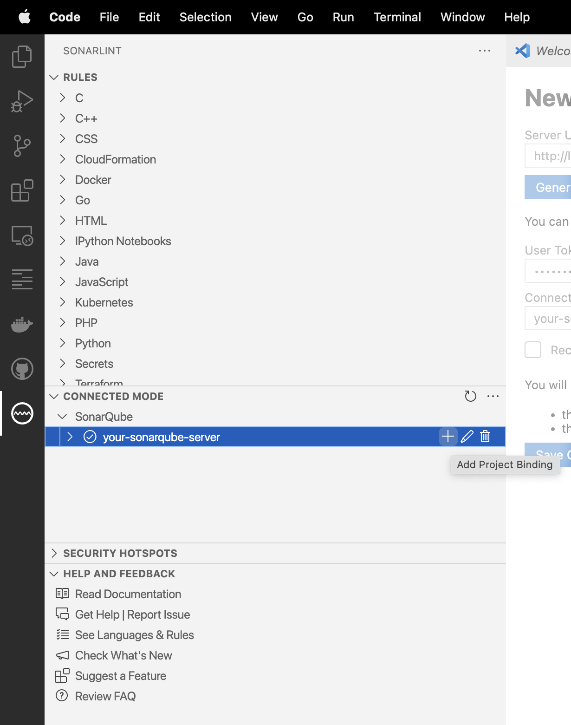Open Check What's New link
Image resolution: width=571 pixels, height=725 pixels.
click(123, 655)
